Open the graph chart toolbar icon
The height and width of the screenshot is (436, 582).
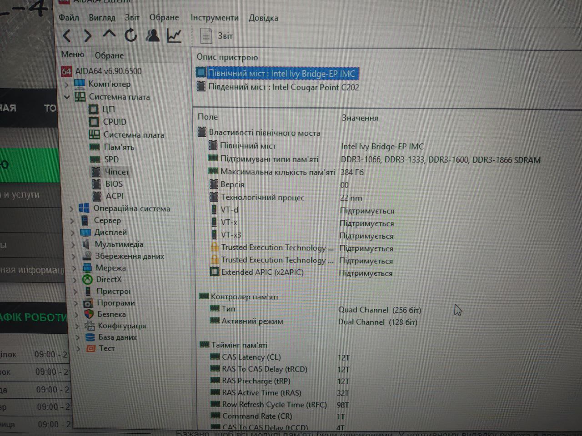pos(174,35)
